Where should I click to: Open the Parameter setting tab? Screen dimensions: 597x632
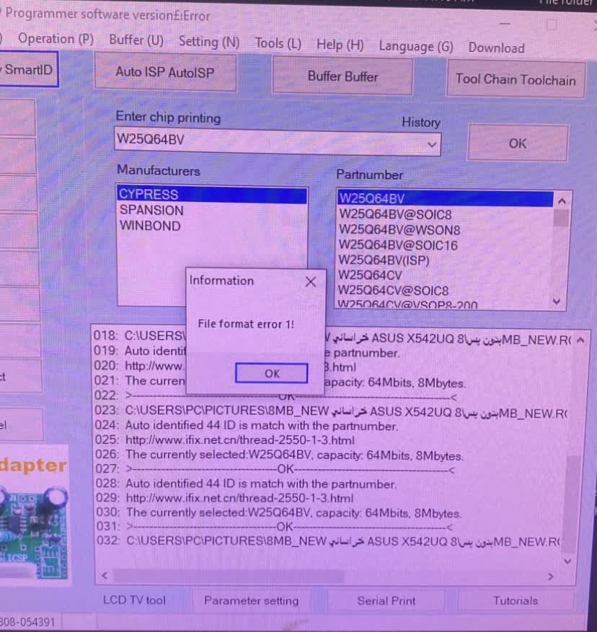pos(252,600)
